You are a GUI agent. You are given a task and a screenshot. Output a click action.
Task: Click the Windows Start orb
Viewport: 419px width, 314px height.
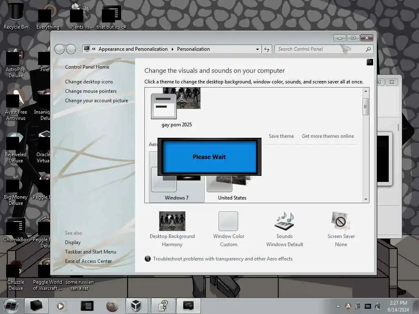point(11,306)
